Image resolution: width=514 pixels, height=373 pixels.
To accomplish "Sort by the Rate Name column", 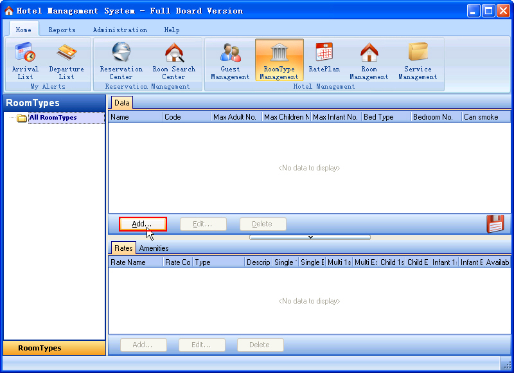I will (135, 262).
